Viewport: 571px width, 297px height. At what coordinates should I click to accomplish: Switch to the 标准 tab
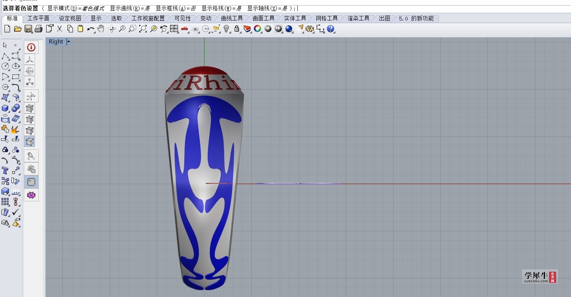coord(12,18)
